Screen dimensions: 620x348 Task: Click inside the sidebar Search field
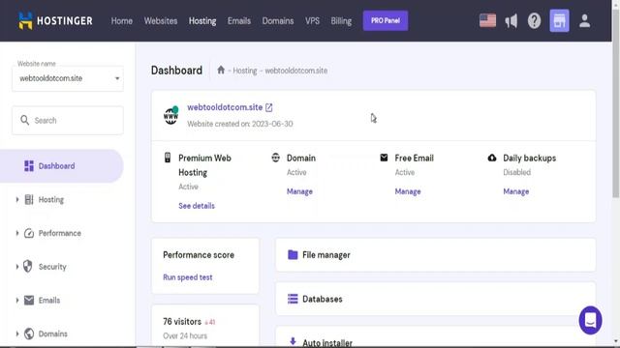(x=68, y=120)
